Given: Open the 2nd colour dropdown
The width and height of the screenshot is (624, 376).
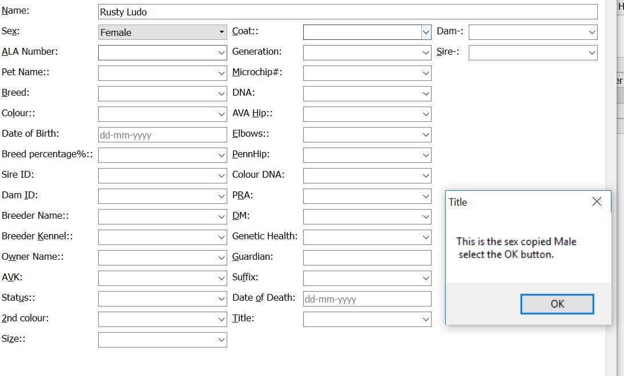Looking at the screenshot, I should click(222, 320).
